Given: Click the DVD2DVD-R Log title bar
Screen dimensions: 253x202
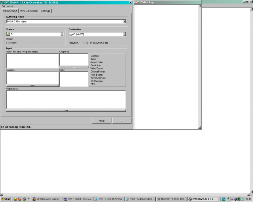Looking at the screenshot, I should (168, 2).
